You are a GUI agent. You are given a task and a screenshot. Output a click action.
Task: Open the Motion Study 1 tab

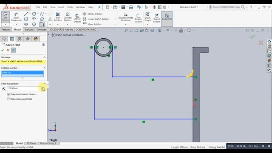point(48,143)
